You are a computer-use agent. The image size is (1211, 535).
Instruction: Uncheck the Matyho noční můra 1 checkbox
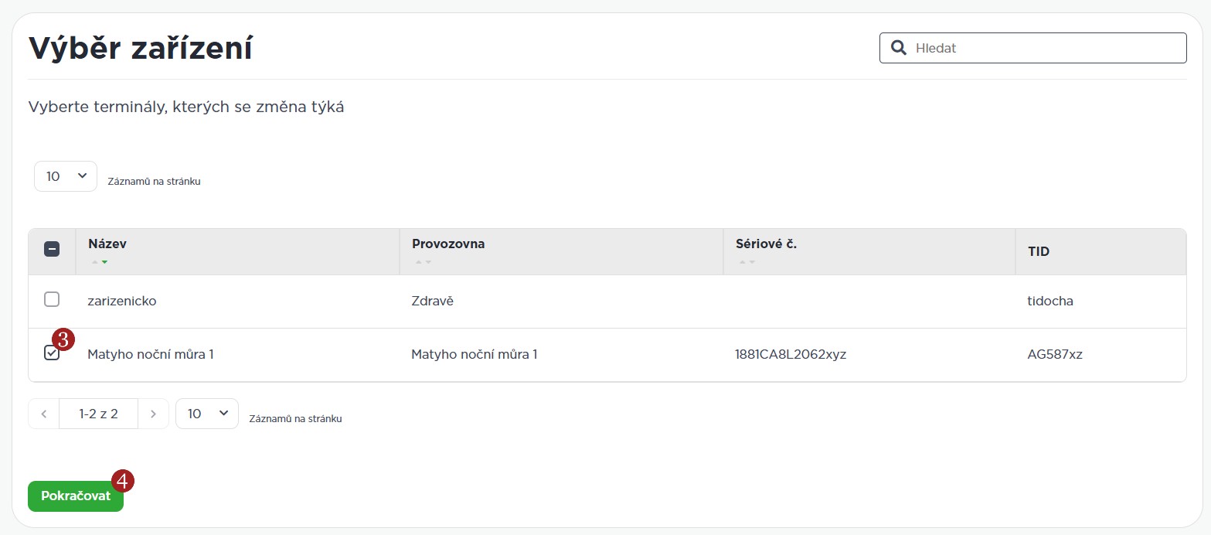[x=52, y=353]
